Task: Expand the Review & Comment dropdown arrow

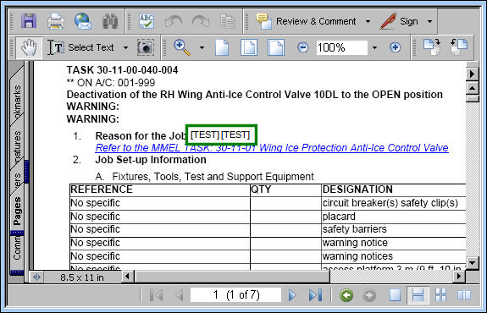Action: tap(368, 21)
